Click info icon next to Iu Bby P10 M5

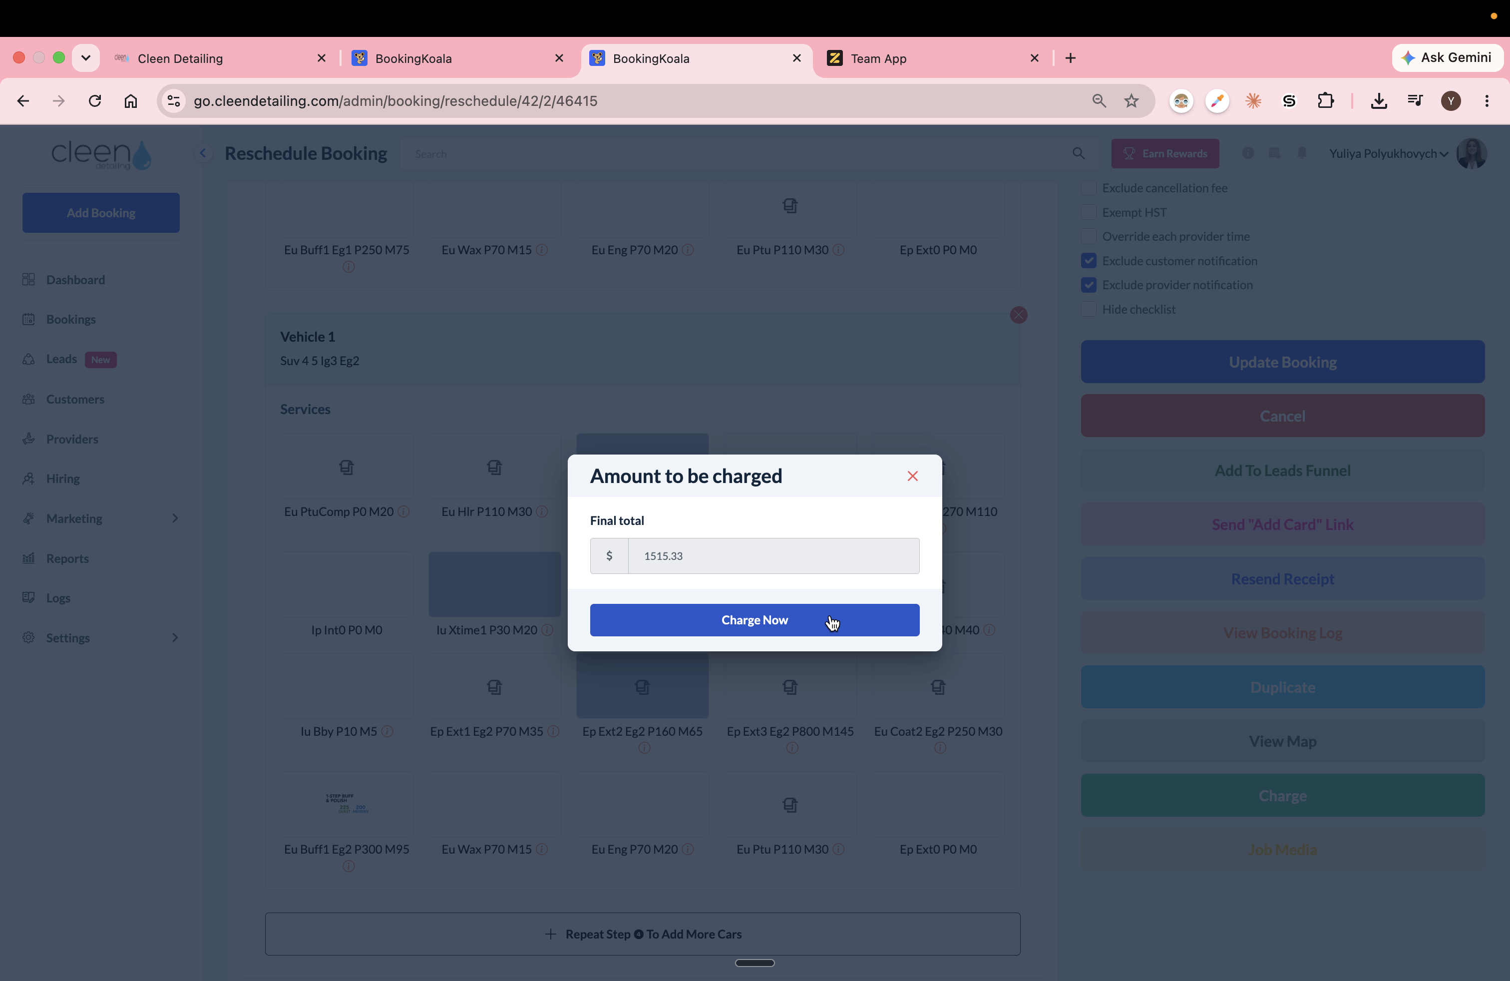pos(387,731)
